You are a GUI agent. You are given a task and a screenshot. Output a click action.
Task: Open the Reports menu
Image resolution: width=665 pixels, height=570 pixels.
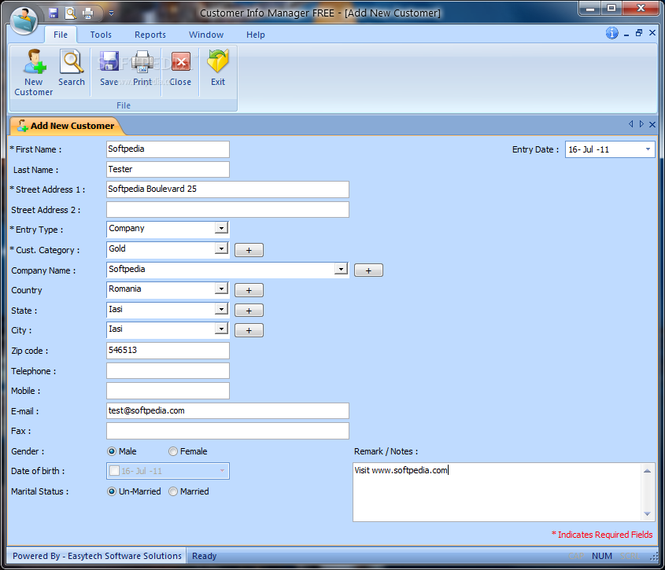click(x=150, y=35)
